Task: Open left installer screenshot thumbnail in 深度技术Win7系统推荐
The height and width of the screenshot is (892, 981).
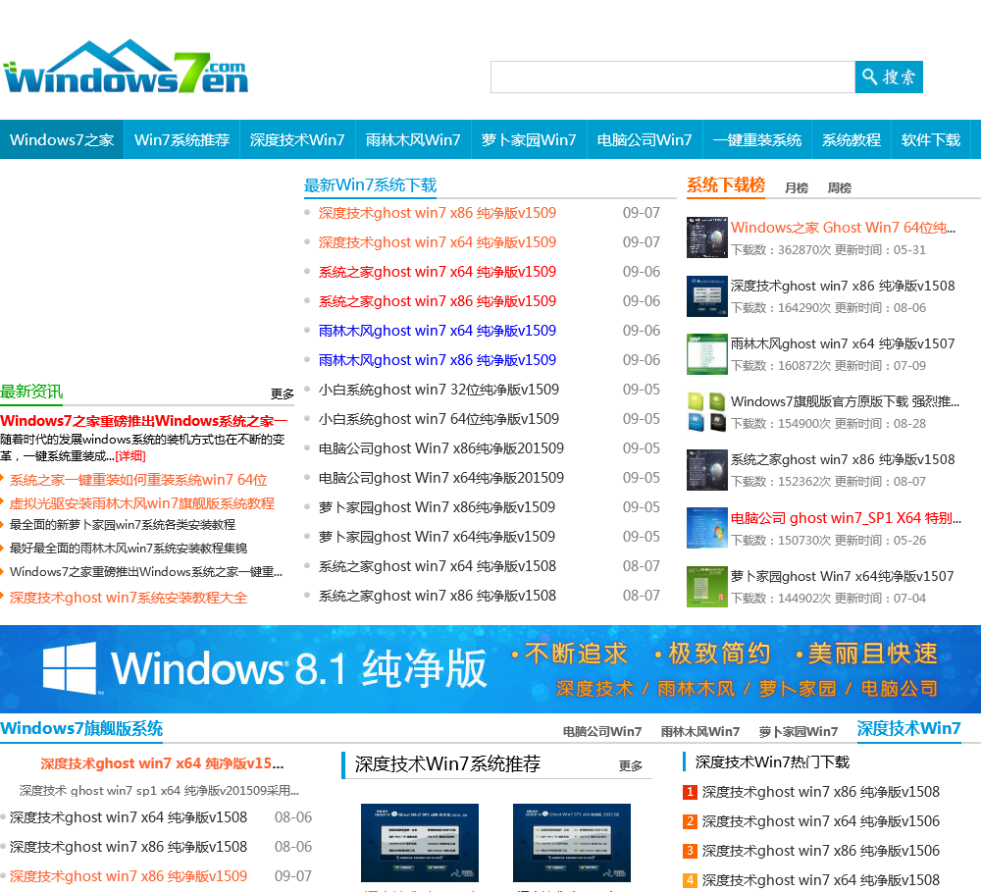Action: point(420,843)
